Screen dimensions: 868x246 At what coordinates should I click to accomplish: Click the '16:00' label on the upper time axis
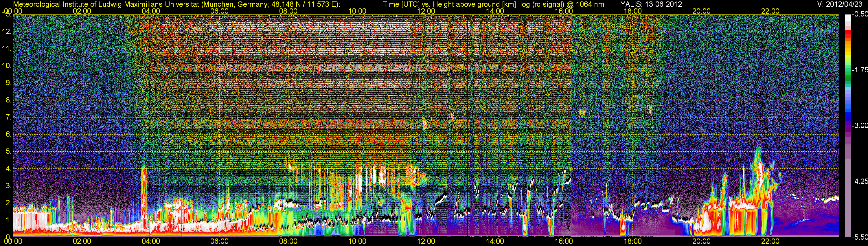click(564, 11)
